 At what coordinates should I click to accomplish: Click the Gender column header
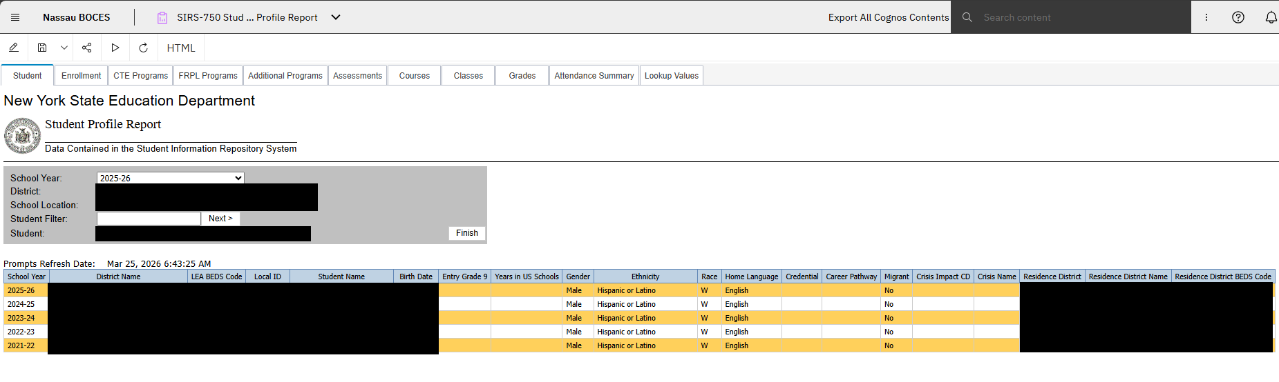coord(578,277)
